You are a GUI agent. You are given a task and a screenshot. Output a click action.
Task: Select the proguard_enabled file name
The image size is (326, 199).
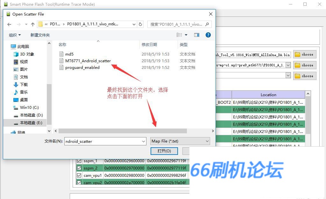(x=82, y=67)
